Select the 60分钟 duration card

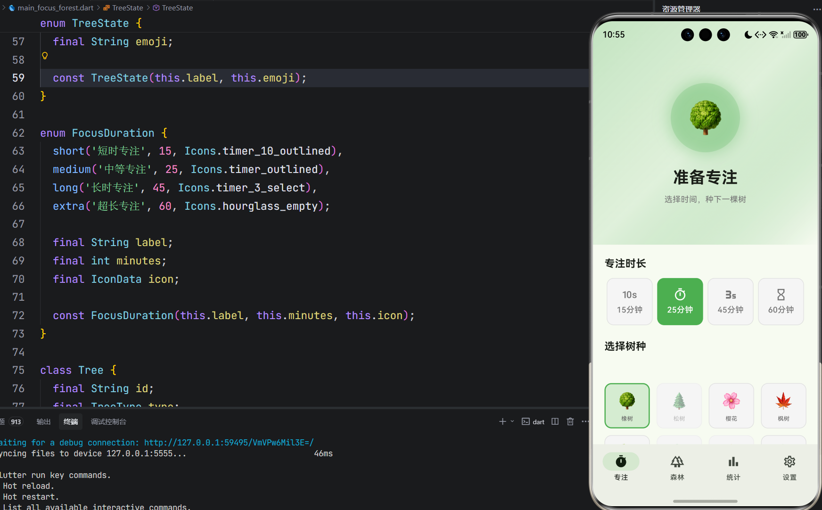pos(781,302)
